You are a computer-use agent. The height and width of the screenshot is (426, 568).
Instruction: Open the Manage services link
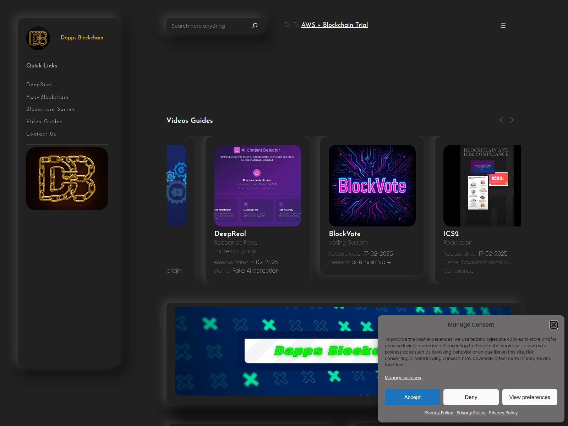point(403,377)
